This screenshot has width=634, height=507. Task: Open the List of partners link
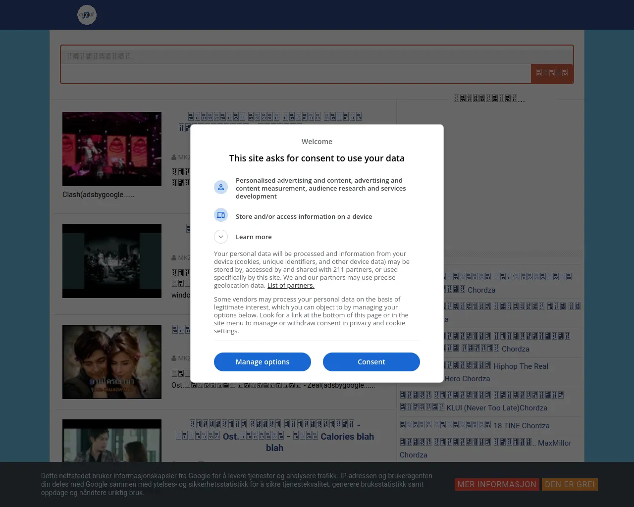click(291, 285)
